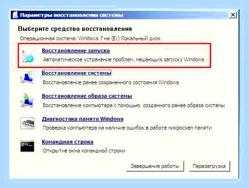Close the Параметры восстановления системы dialog

[x=233, y=15]
